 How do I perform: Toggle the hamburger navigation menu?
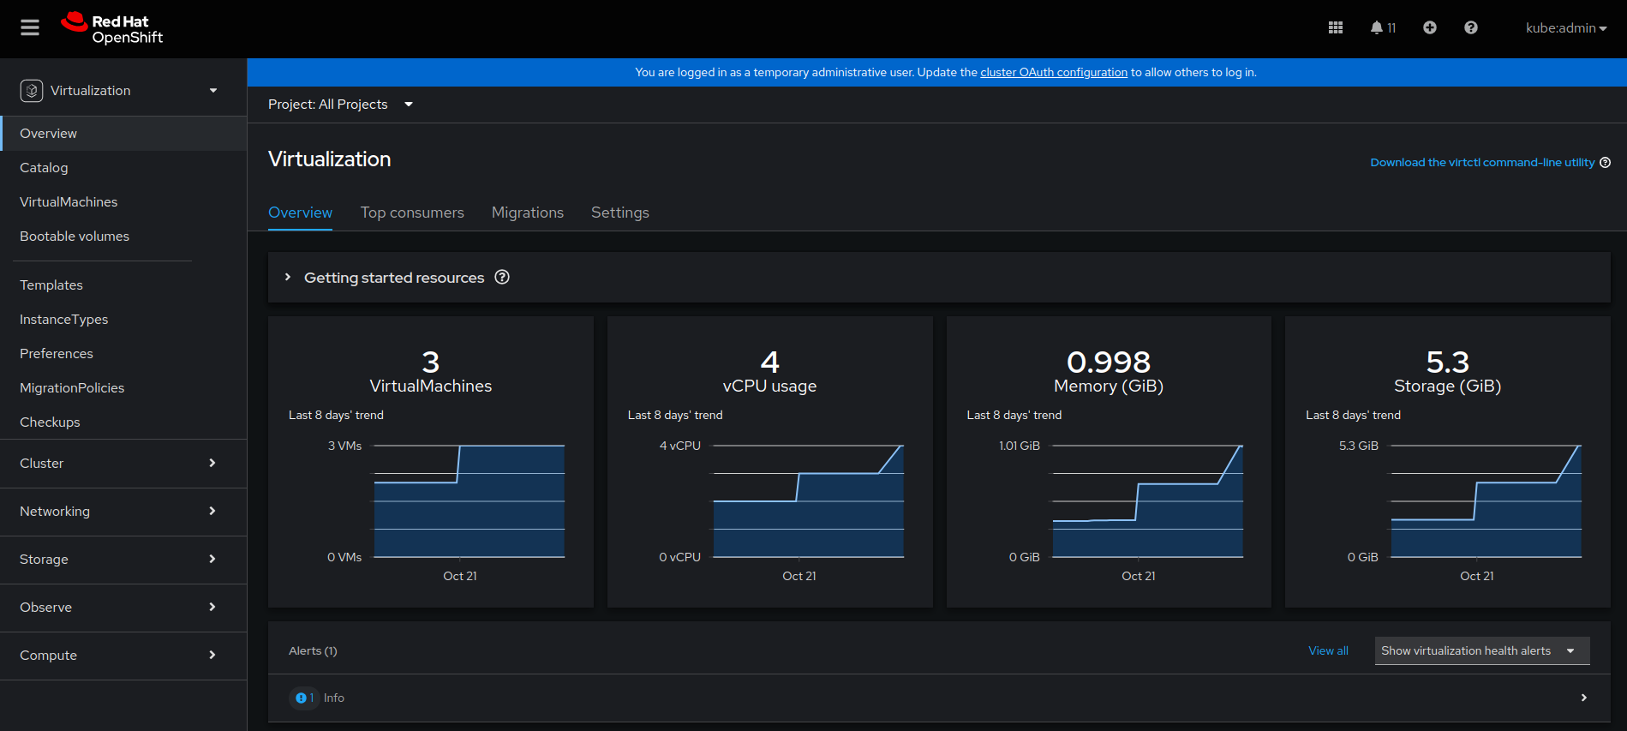pyautogui.click(x=30, y=28)
